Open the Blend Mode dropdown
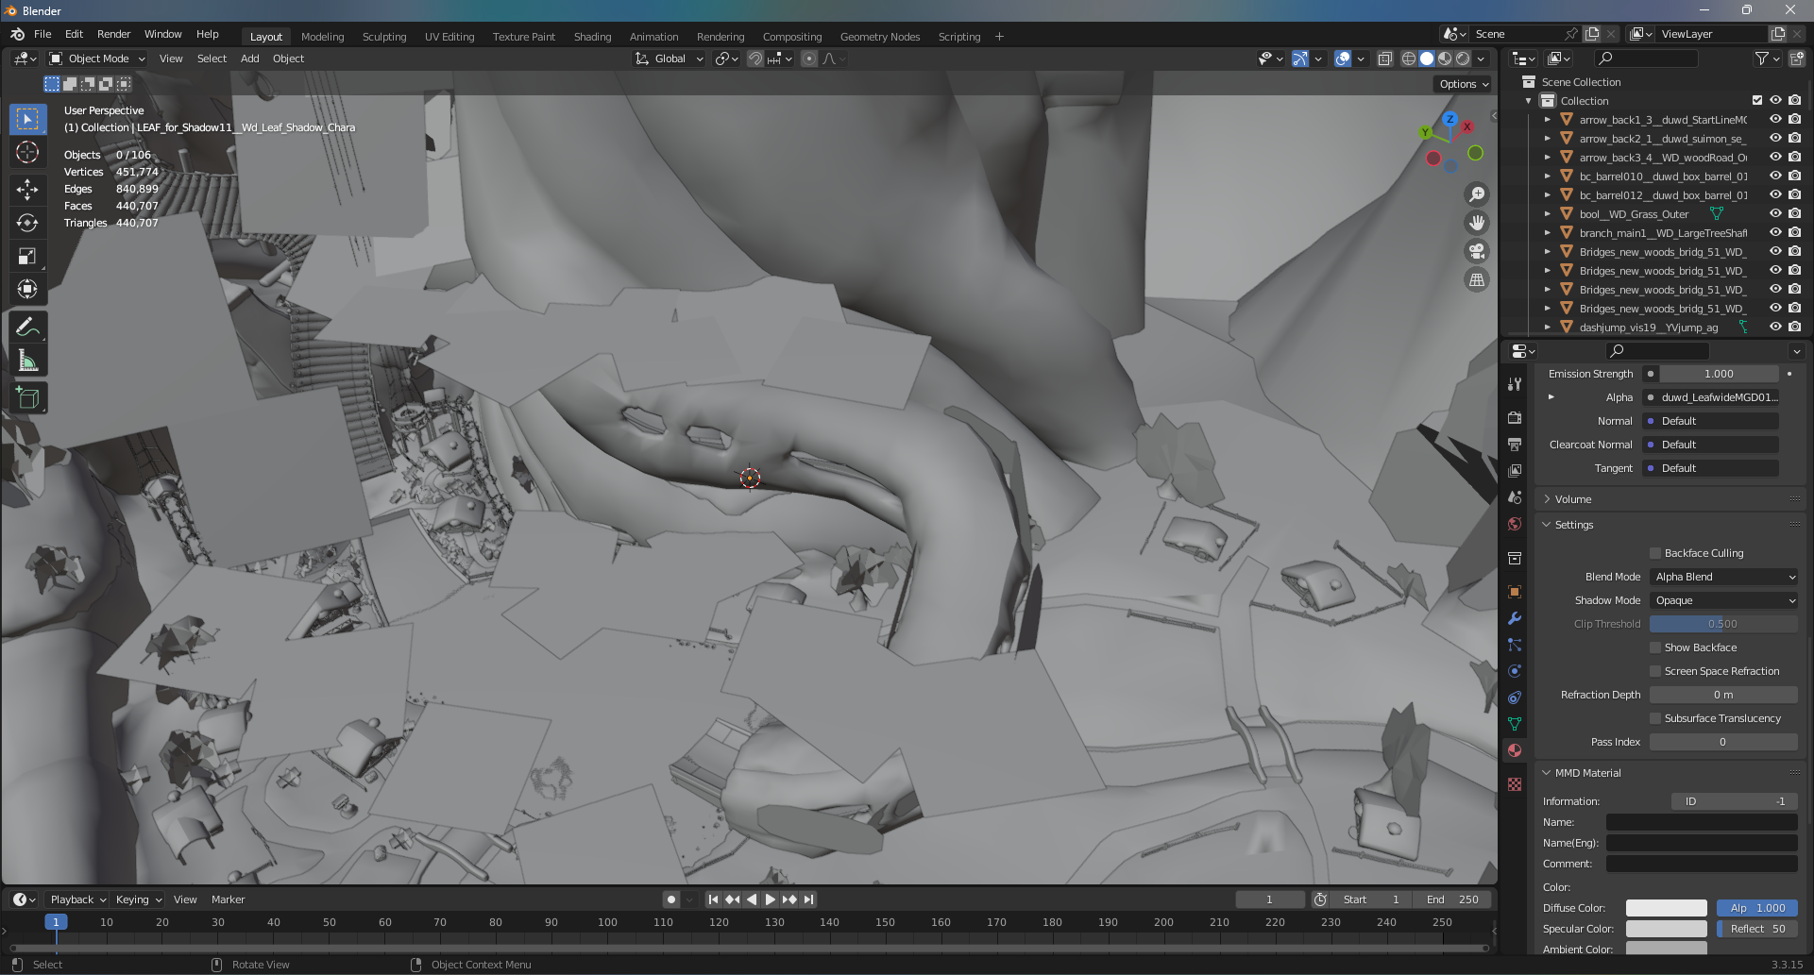Viewport: 1814px width, 975px height. pyautogui.click(x=1723, y=577)
